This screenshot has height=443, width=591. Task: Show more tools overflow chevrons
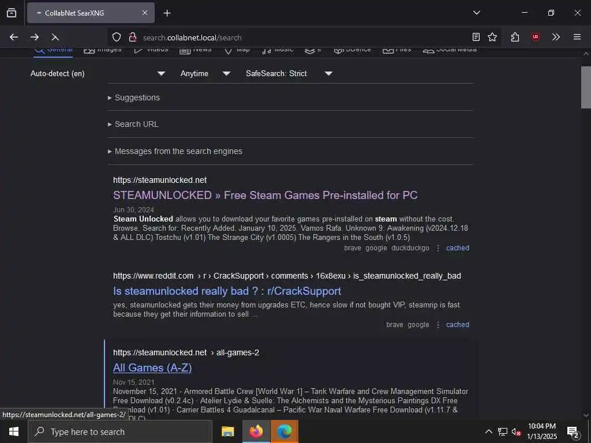(x=556, y=37)
